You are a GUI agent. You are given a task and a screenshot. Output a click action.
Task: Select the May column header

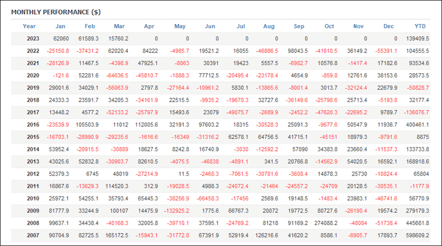coord(180,26)
